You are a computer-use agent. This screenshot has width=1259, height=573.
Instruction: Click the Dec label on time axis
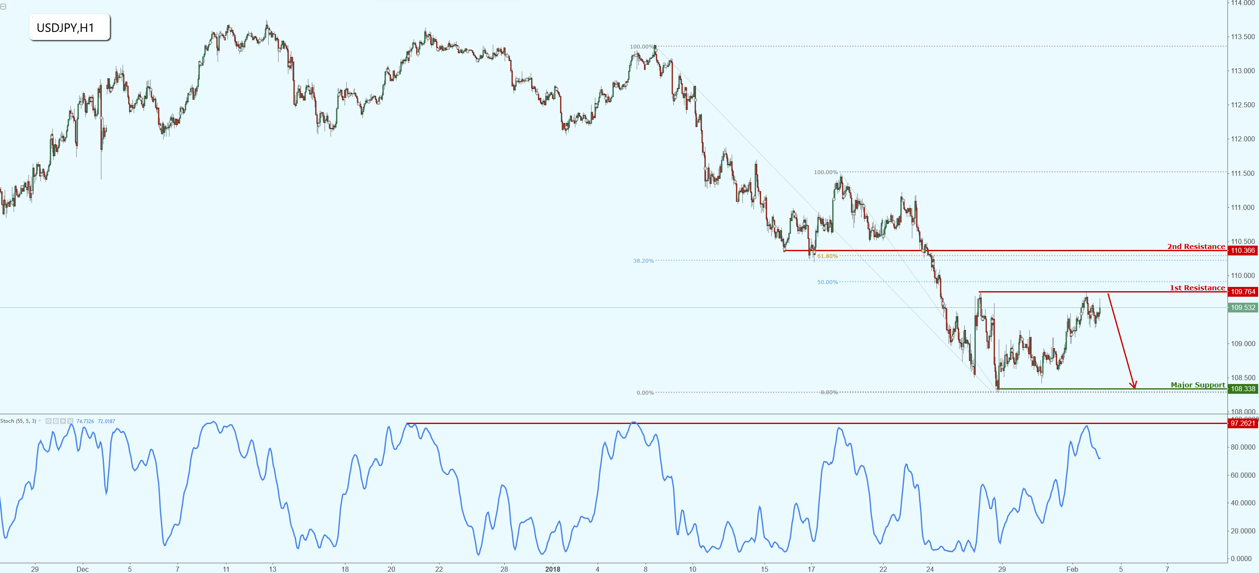83,569
